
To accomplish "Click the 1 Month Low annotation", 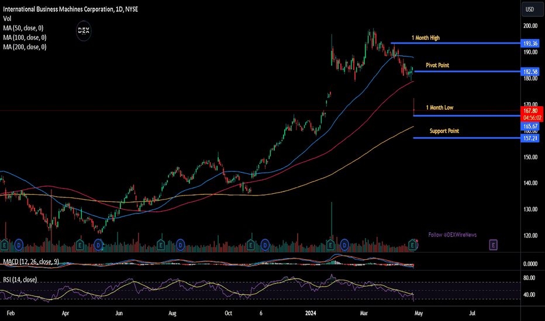I will 440,107.
